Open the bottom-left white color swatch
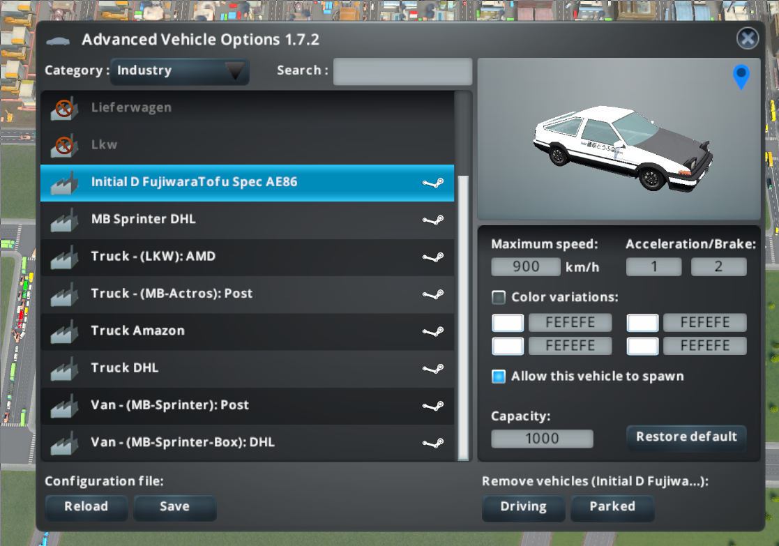The height and width of the screenshot is (546, 779). [x=507, y=347]
